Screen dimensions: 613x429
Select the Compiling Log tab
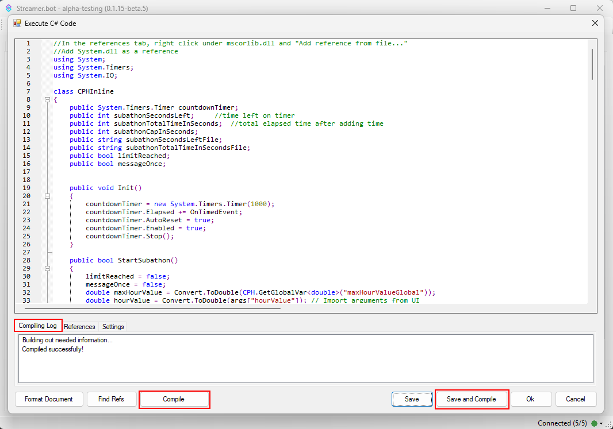click(37, 325)
